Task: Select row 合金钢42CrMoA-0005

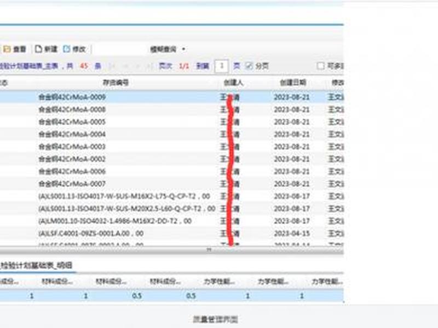Action: (172, 122)
